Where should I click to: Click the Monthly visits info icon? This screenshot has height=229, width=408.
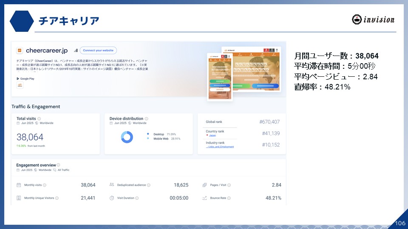pyautogui.click(x=45, y=185)
